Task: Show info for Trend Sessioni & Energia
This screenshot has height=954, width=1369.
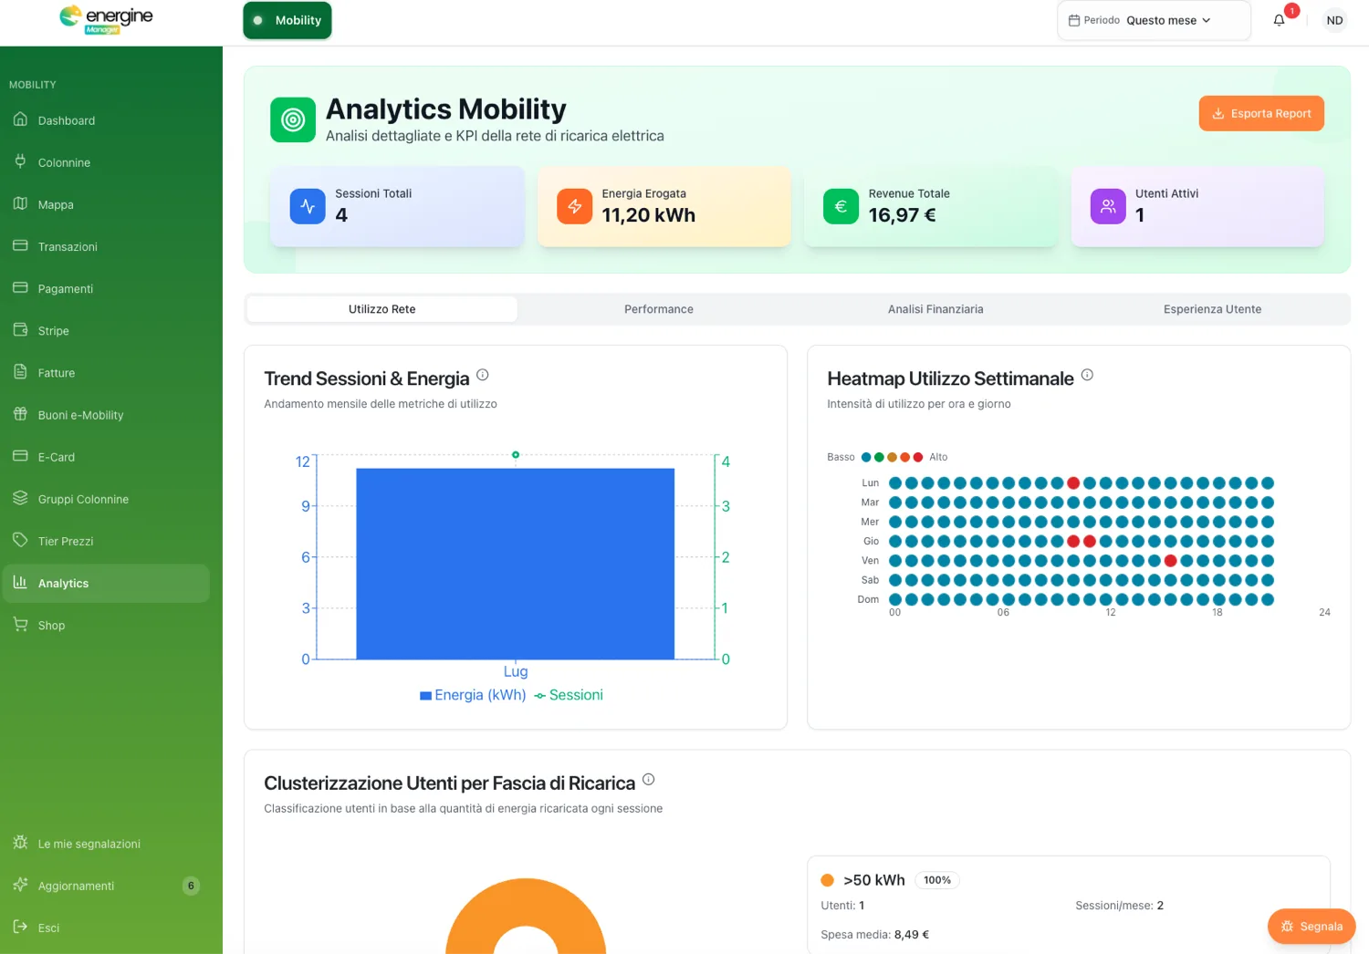Action: point(483,375)
